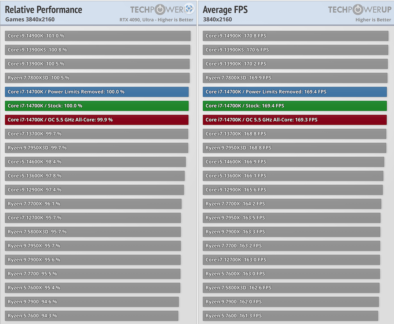Screen dimensions: 394x324
Task: Click the 'Core i5-13600K: 166.1 FPS' bar
Action: click(x=293, y=176)
